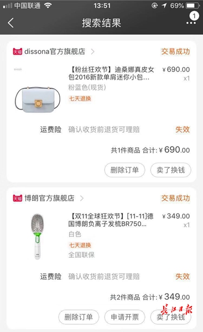Open the 迪桑娜真皮女包 product title
The width and height of the screenshot is (203, 332).
111,73
